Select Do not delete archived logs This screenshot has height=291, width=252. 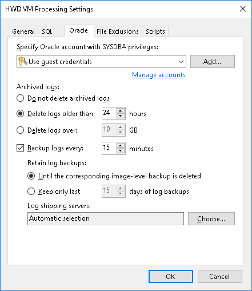coord(20,98)
